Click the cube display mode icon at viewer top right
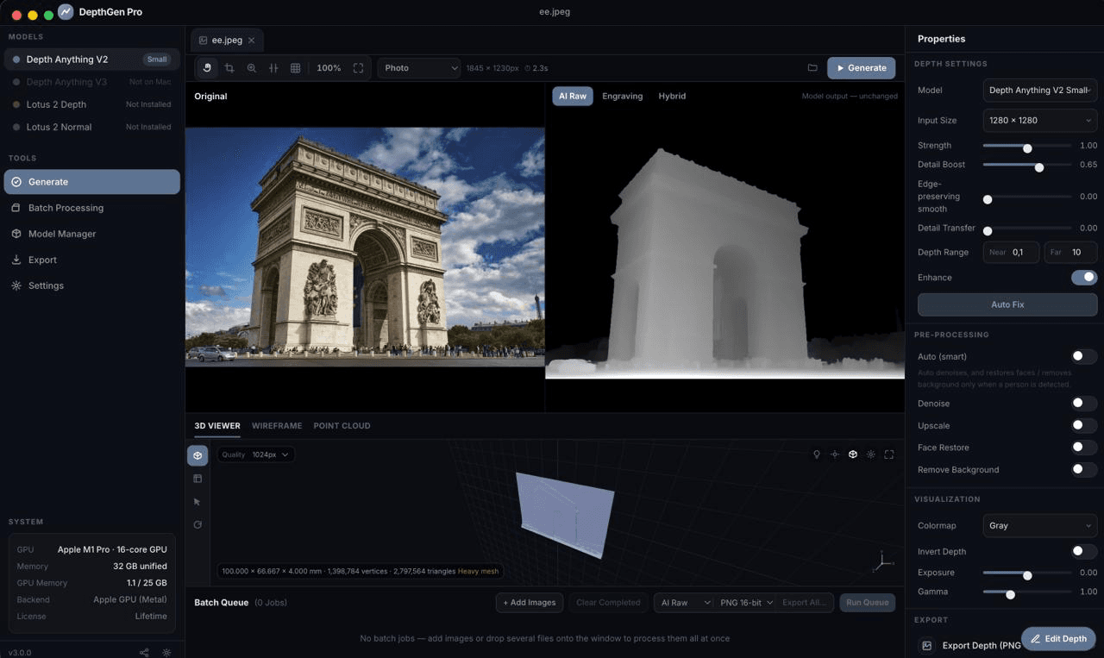Image resolution: width=1104 pixels, height=658 pixels. tap(853, 454)
